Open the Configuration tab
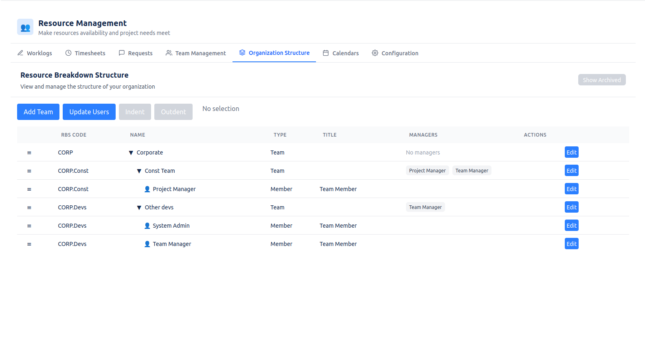Image resolution: width=645 pixels, height=359 pixels. pos(395,53)
